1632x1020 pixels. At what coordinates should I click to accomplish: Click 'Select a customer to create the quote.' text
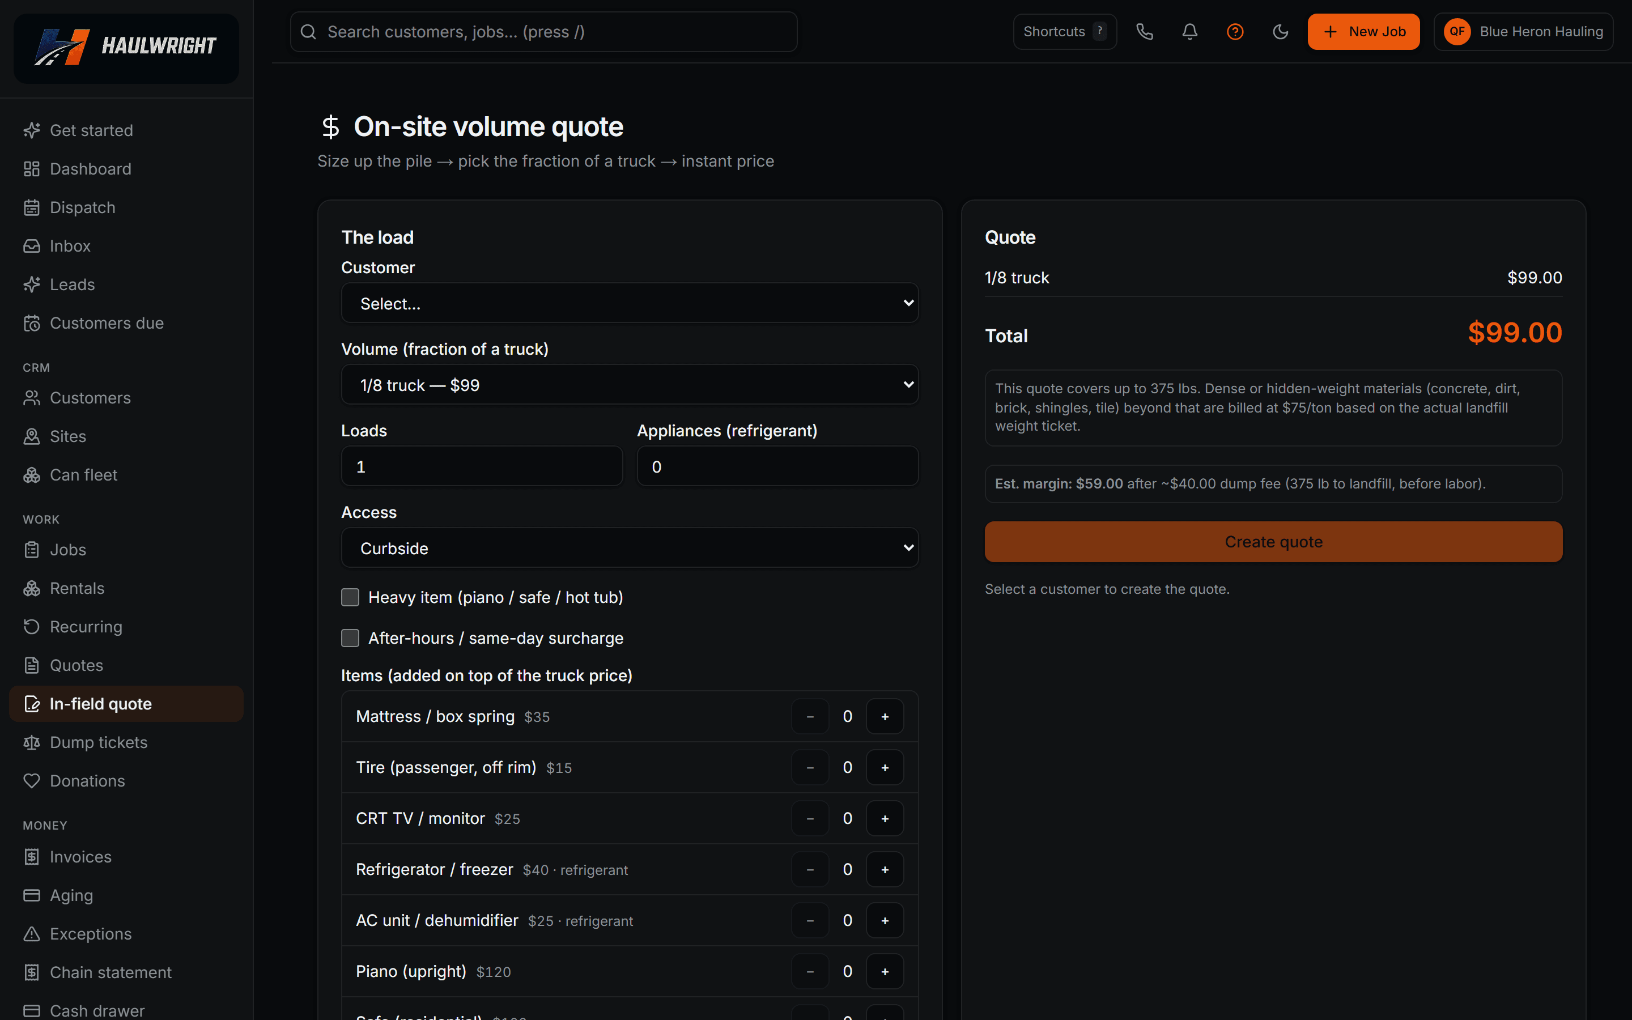tap(1107, 589)
